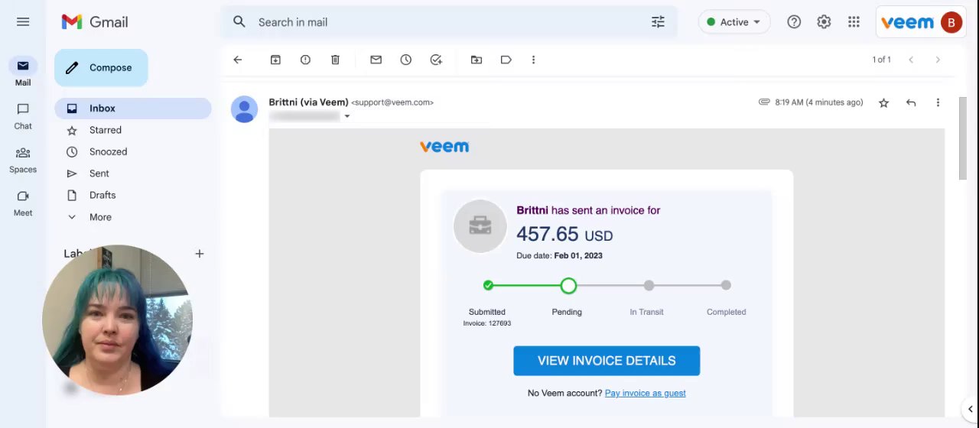Snooze this email with the clock icon
This screenshot has width=979, height=428.
click(405, 60)
